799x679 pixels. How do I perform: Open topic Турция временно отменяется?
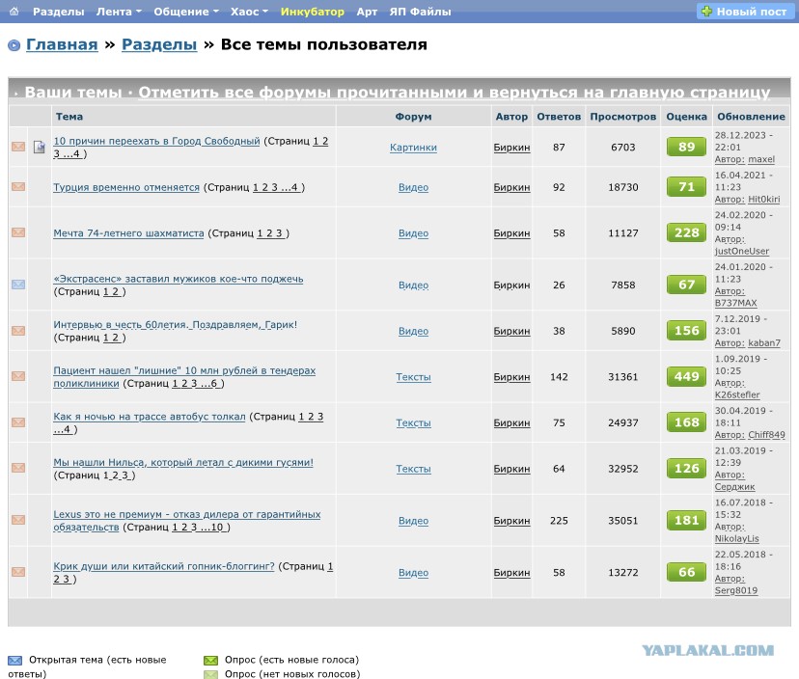click(x=126, y=187)
